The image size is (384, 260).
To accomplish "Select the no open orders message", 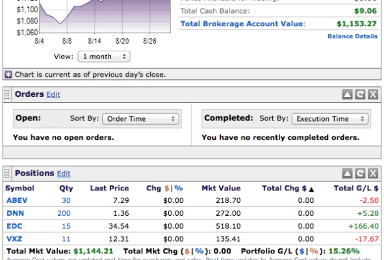I will point(64,137).
